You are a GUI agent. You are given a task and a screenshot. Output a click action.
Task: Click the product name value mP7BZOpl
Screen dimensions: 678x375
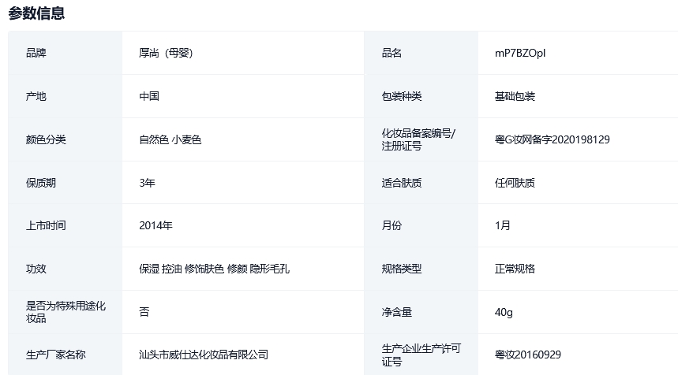pyautogui.click(x=520, y=53)
